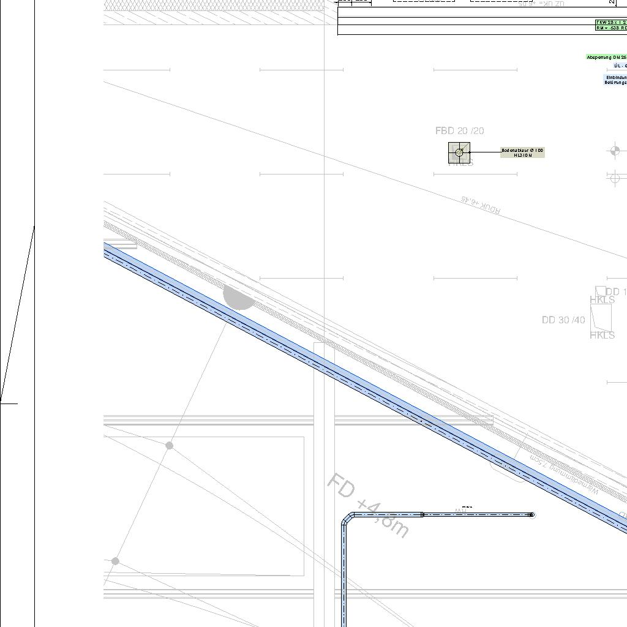Click the pipe coupling on horizontal pipe
Image resolution: width=627 pixels, height=627 pixels.
pos(422,515)
